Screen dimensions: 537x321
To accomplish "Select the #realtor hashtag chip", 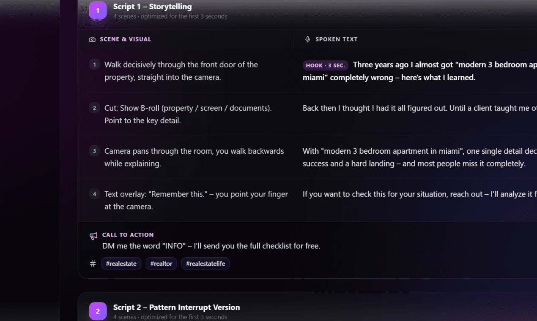I will tap(161, 264).
